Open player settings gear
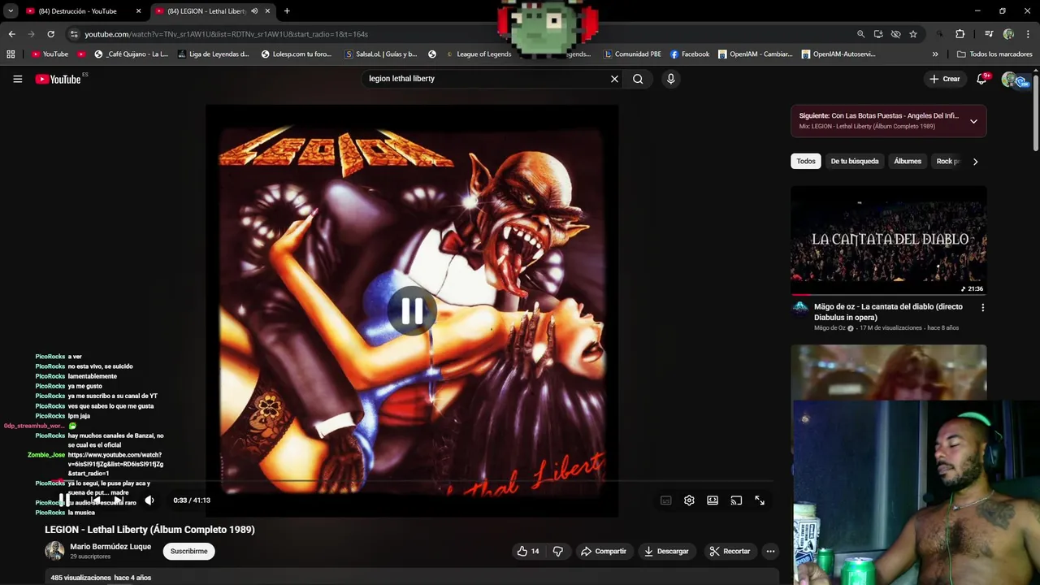The height and width of the screenshot is (585, 1040). point(689,500)
